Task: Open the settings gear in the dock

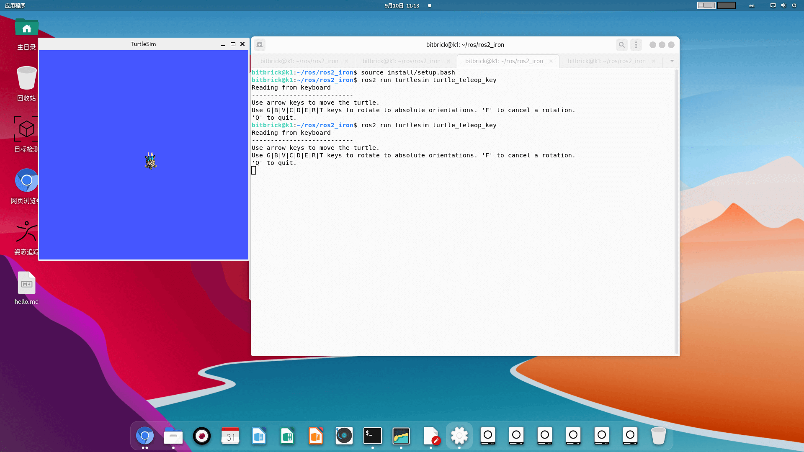Action: tap(459, 436)
